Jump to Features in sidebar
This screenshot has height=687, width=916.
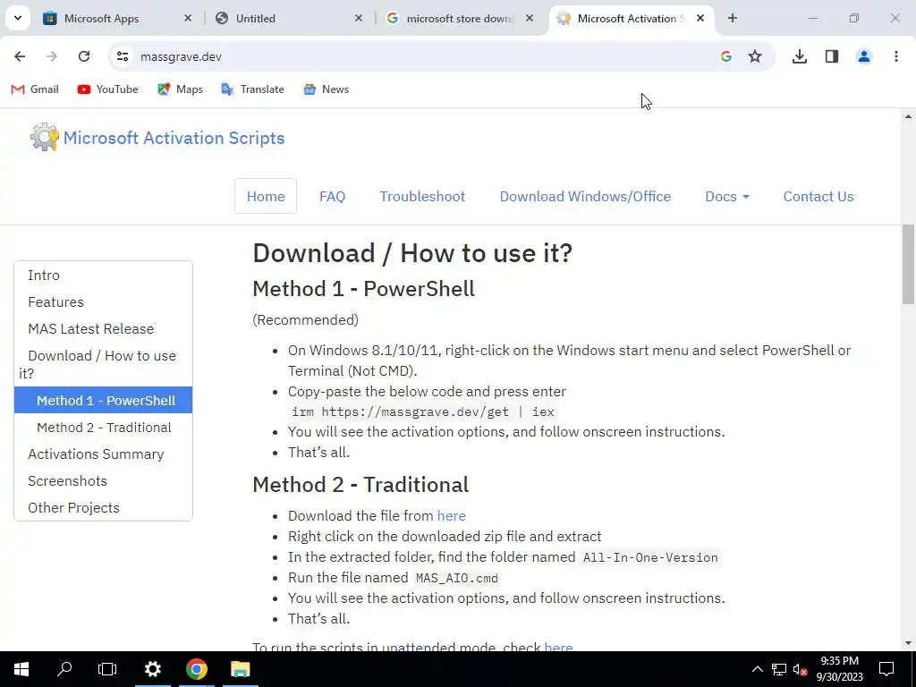pyautogui.click(x=56, y=302)
